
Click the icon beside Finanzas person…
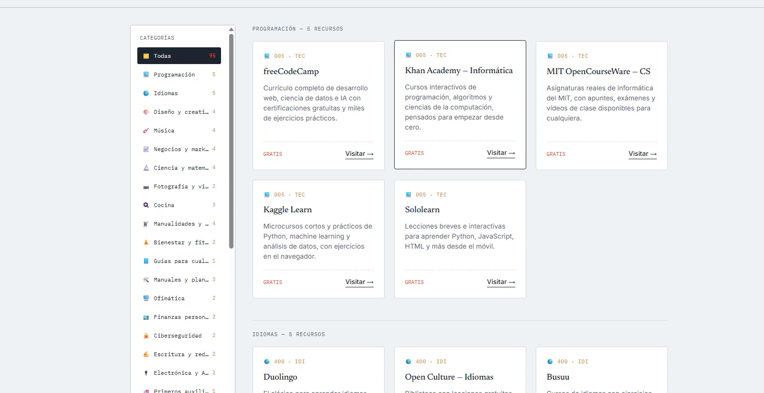coord(146,317)
